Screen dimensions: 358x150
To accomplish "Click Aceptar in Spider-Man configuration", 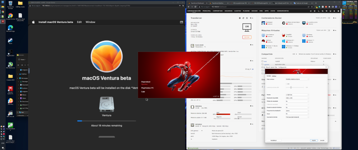I will point(314,140).
